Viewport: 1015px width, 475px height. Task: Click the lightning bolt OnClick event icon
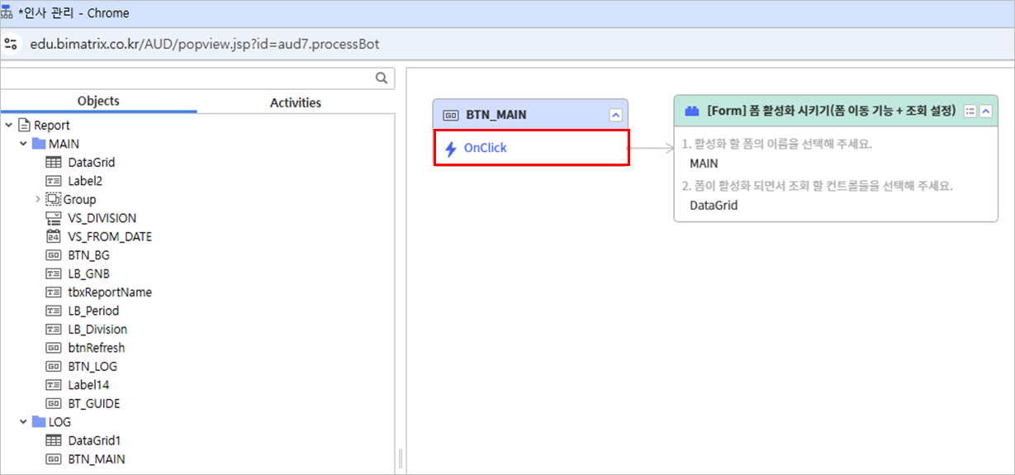pos(451,149)
